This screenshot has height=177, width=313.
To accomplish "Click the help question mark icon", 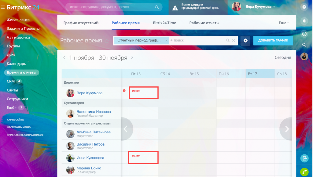I will pos(304,7).
